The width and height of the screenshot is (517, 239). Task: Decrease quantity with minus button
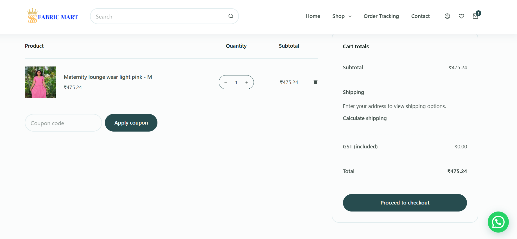[226, 82]
